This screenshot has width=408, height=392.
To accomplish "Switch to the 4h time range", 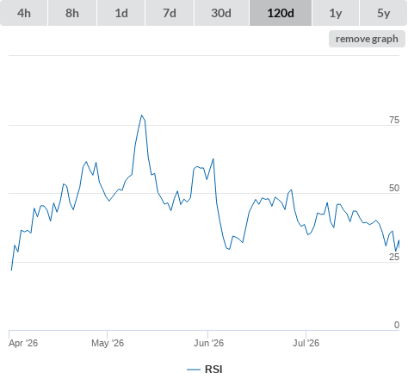I will (24, 13).
